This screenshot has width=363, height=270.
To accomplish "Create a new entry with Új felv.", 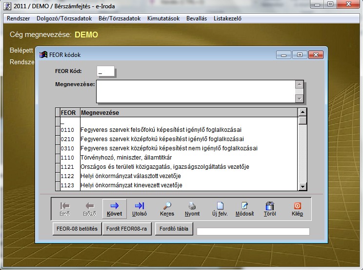I will click(220, 208).
